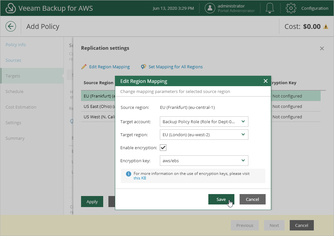Click the map pin icon for Set Mapping
Image resolution: width=334 pixels, height=236 pixels.
point(144,67)
